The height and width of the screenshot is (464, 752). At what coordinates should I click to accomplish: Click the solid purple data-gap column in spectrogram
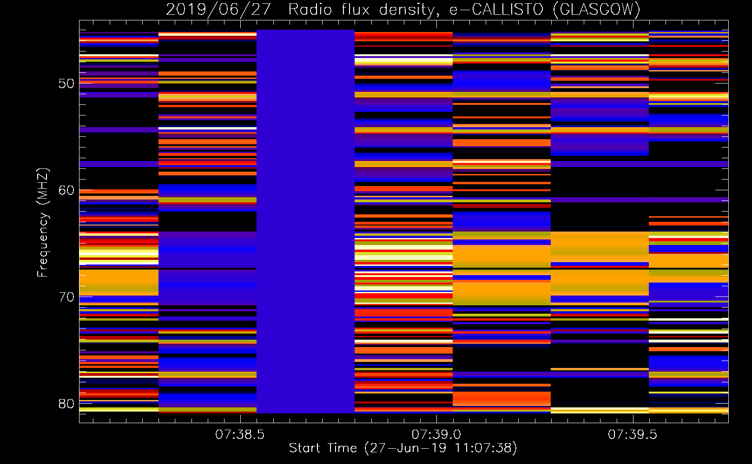305,221
